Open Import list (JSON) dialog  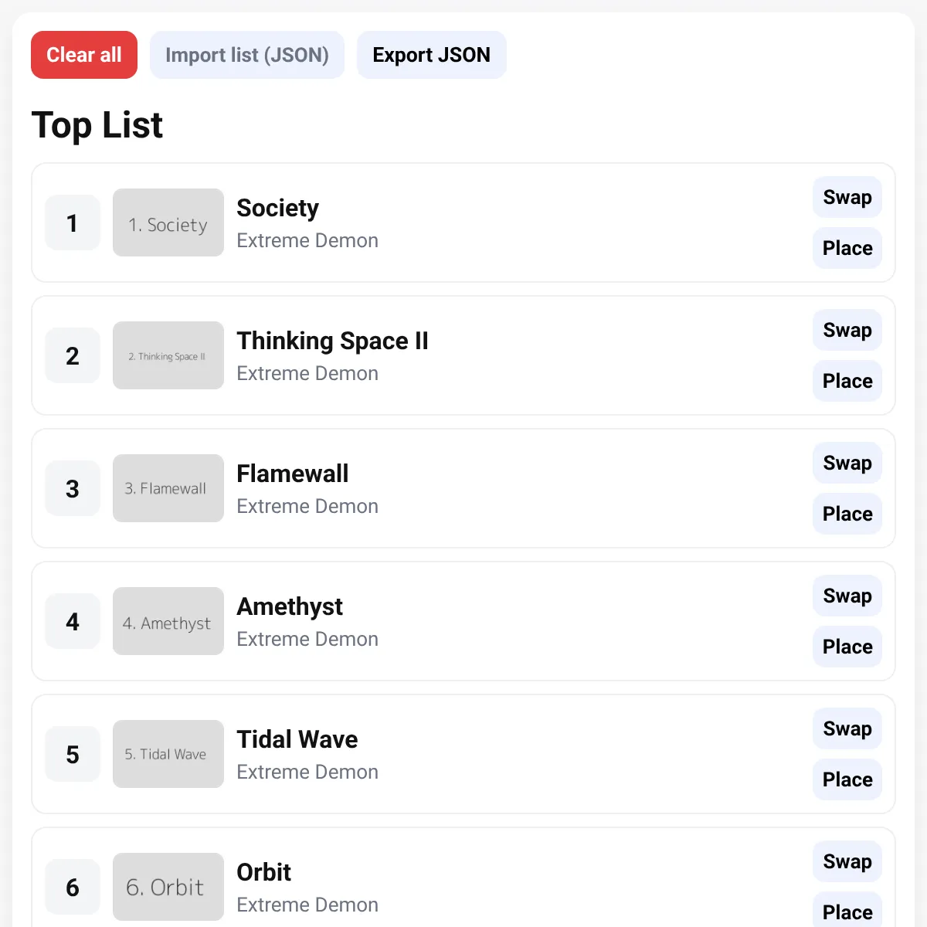[x=247, y=55]
